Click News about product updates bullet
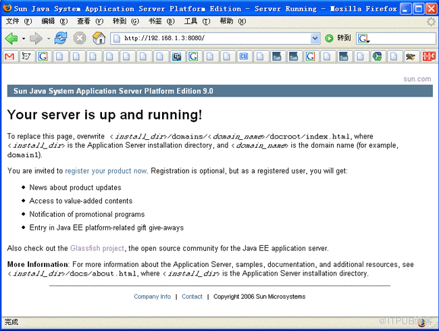439x331 pixels. [x=75, y=187]
